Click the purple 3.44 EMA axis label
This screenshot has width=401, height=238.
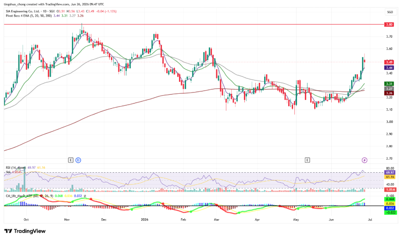[x=389, y=67]
